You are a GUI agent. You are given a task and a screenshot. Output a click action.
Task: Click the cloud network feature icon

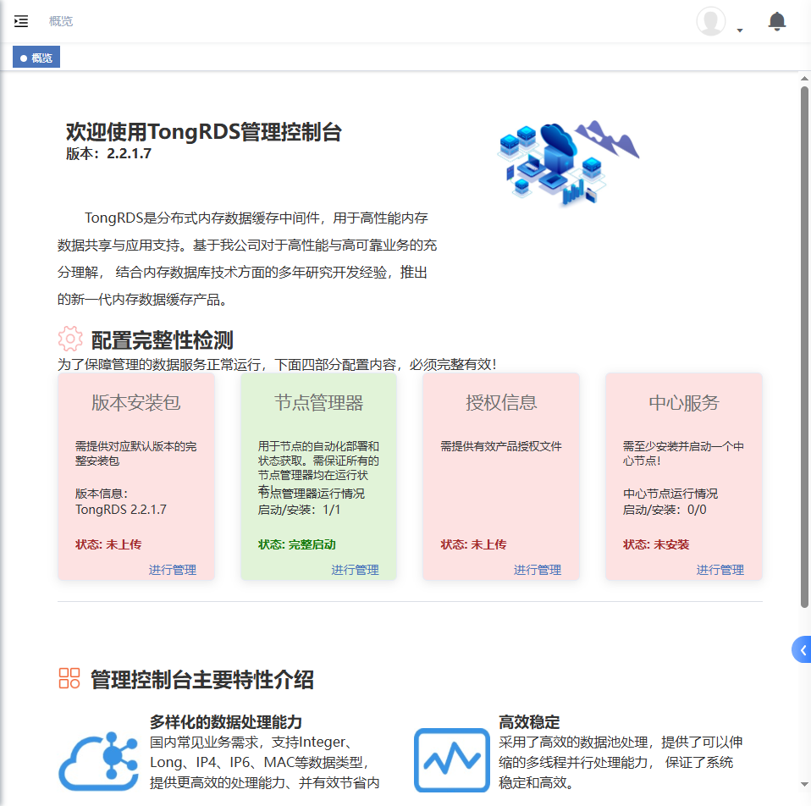tap(98, 760)
